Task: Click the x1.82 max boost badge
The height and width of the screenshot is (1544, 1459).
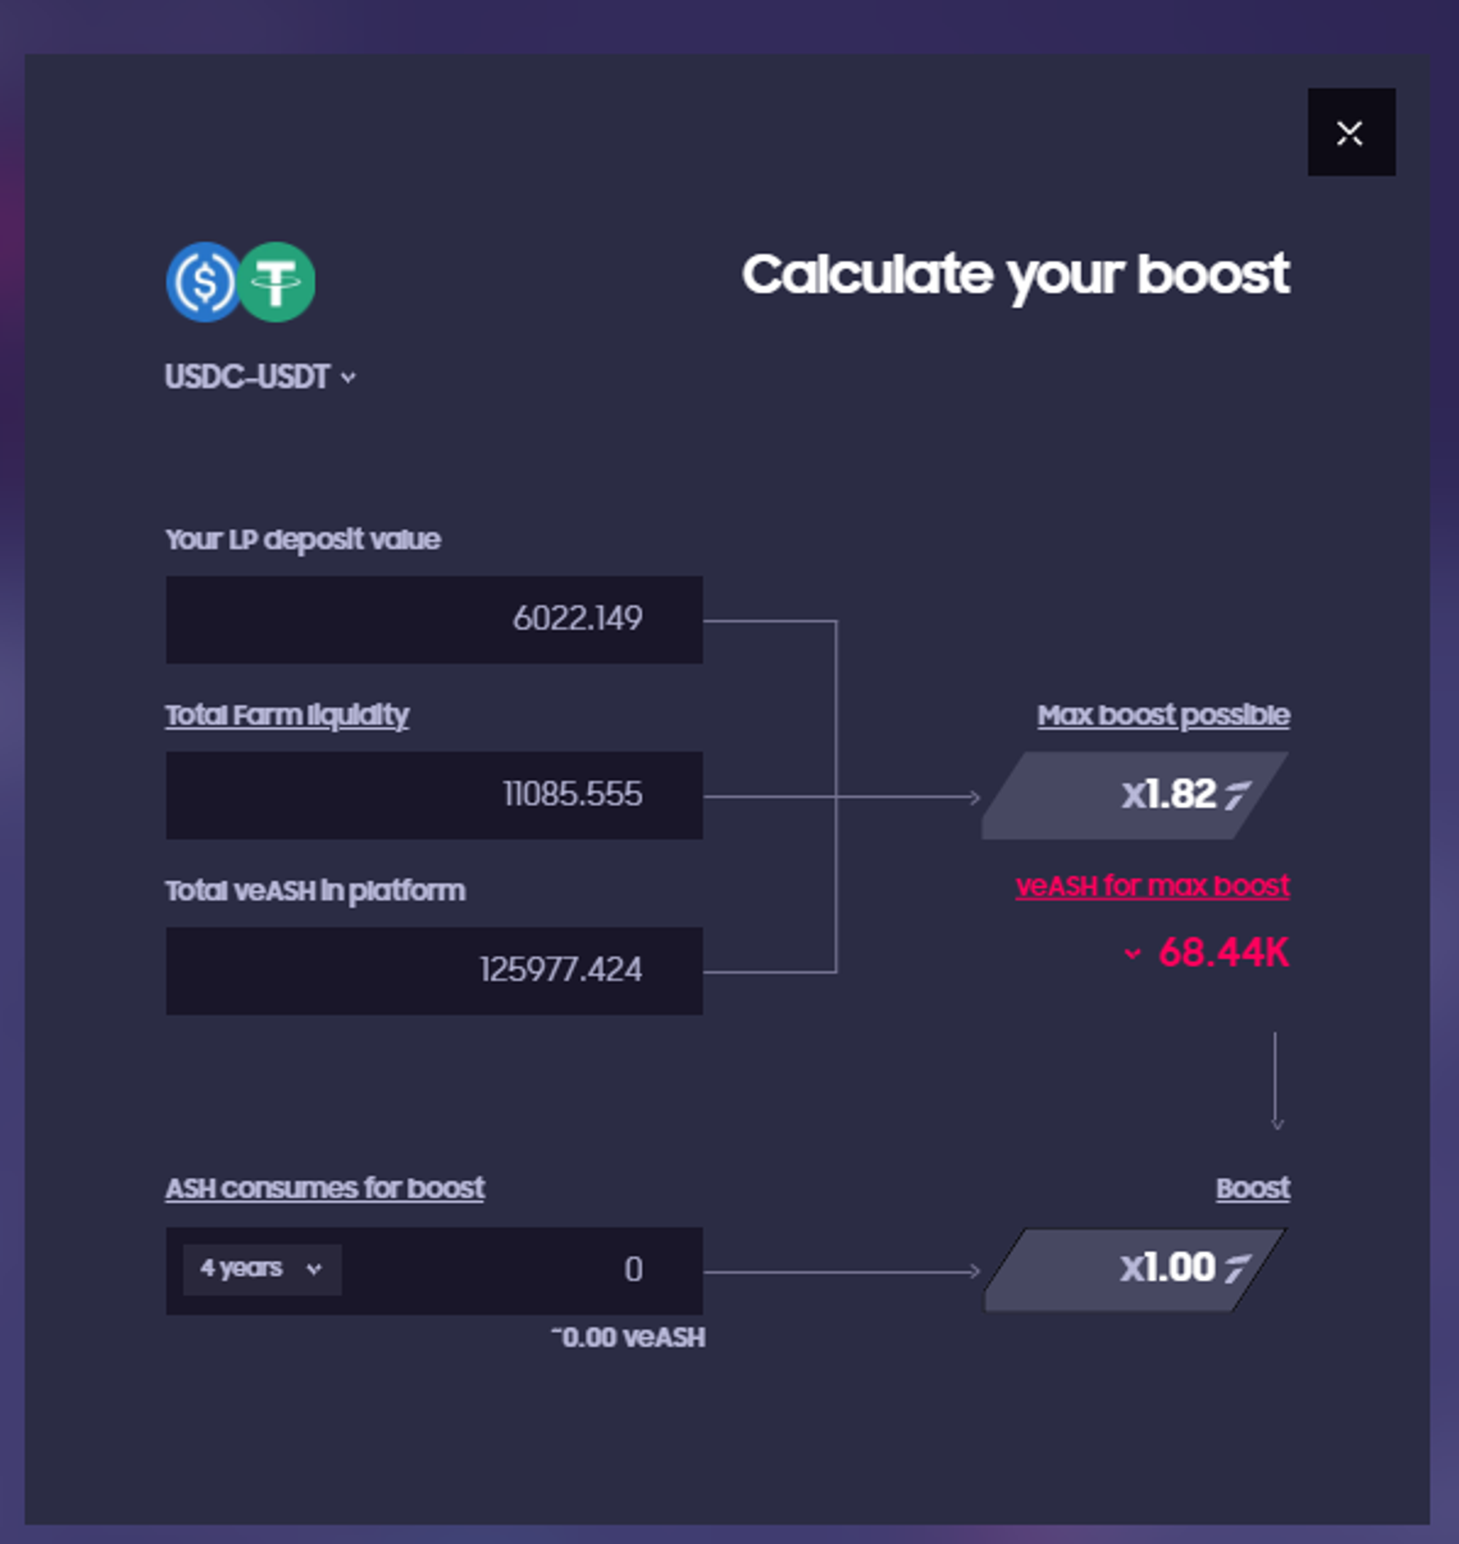Action: tap(1134, 794)
